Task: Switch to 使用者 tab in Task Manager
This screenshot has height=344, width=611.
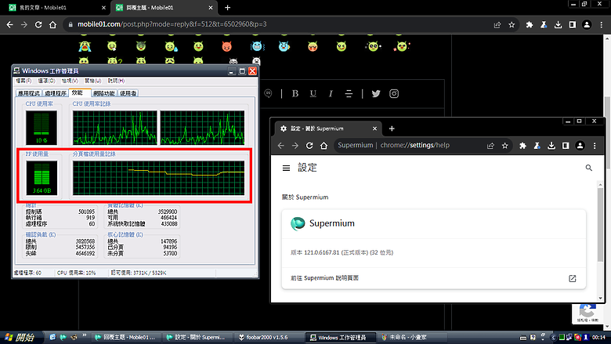Action: tap(128, 93)
